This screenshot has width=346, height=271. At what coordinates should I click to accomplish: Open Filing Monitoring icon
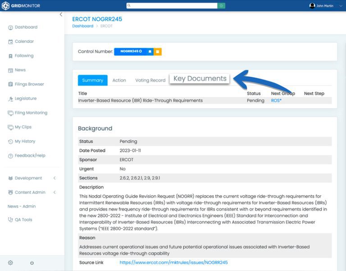pos(10,113)
